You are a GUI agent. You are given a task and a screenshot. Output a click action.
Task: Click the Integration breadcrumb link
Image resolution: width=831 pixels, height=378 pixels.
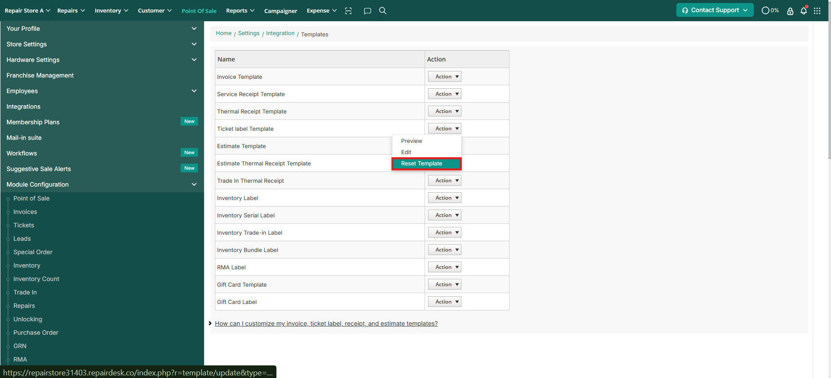280,33
